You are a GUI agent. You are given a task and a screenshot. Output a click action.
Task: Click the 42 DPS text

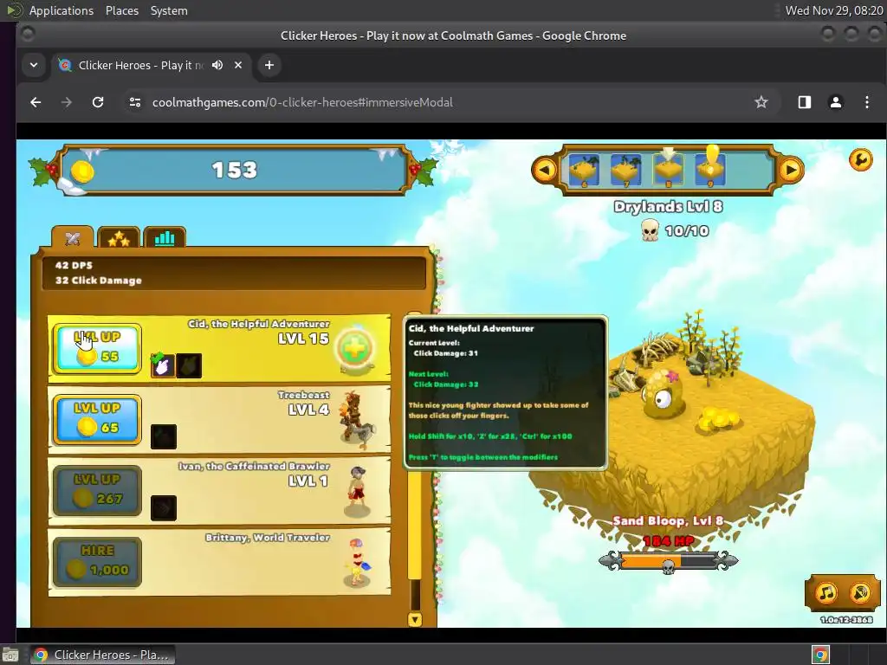click(x=74, y=265)
